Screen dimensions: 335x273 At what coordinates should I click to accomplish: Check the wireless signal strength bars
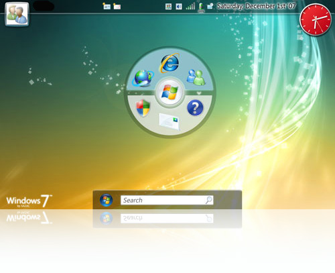point(190,6)
